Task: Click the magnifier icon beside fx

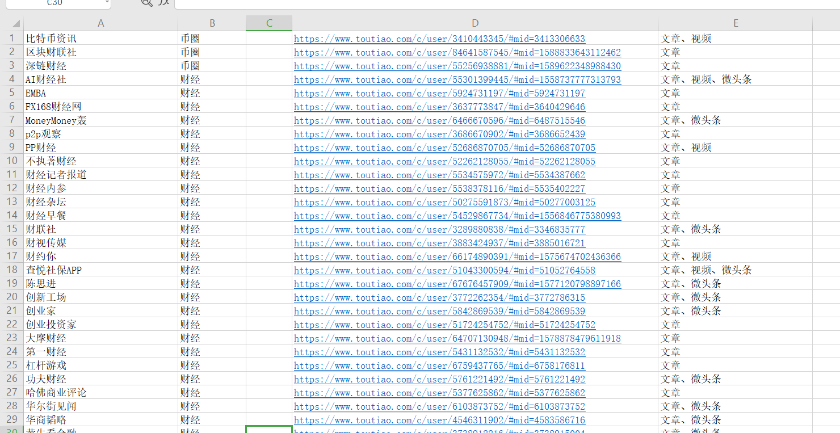Action: [146, 2]
